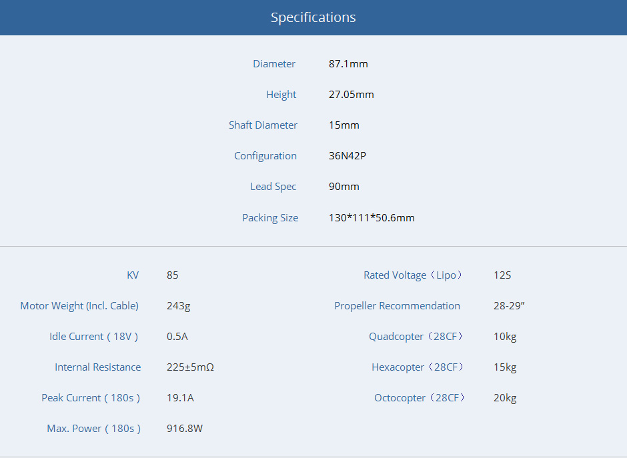Select the KV value 85
The width and height of the screenshot is (627, 458).
click(173, 275)
